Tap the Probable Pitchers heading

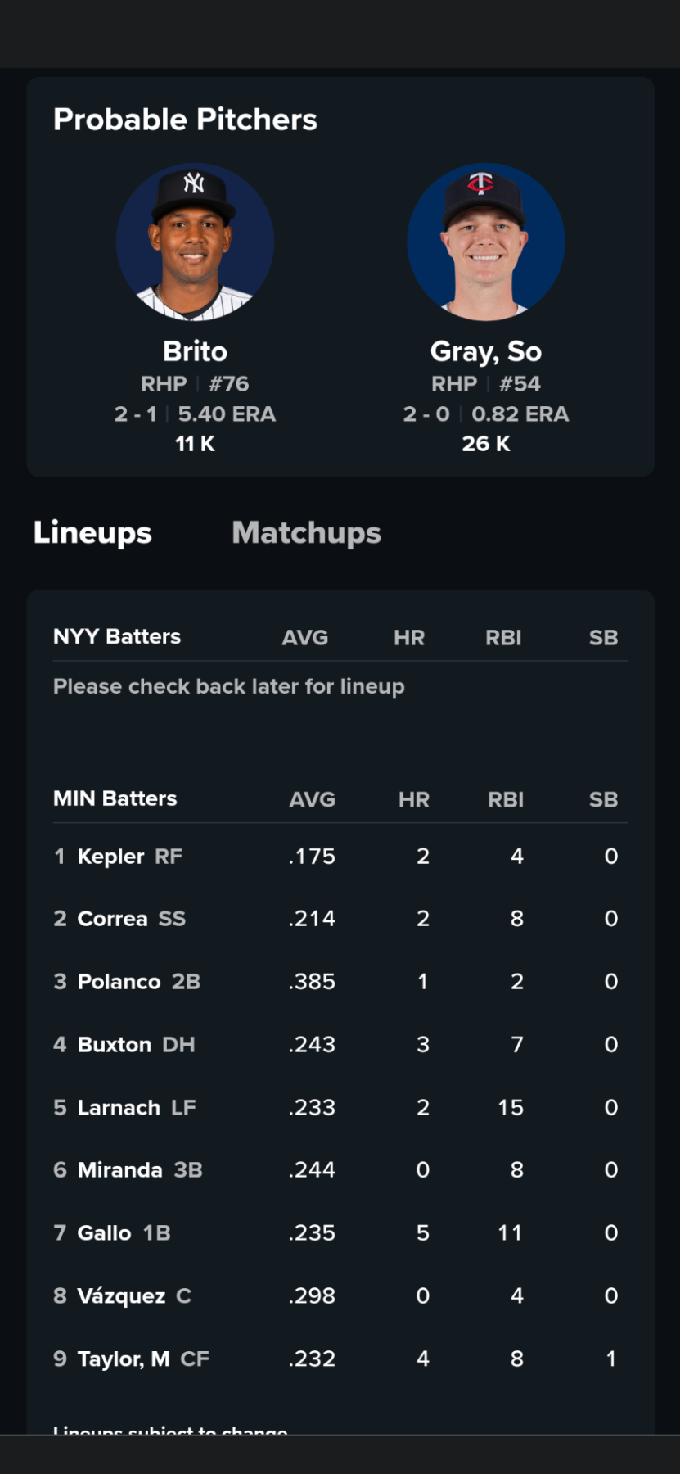[x=185, y=120]
